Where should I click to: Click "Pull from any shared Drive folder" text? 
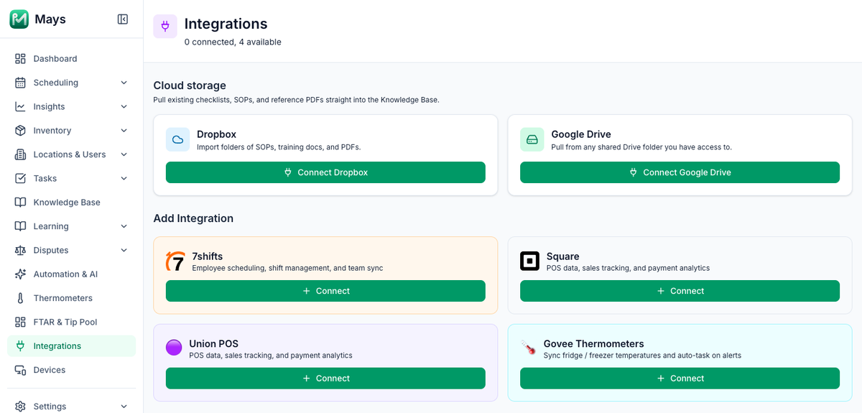pos(641,147)
